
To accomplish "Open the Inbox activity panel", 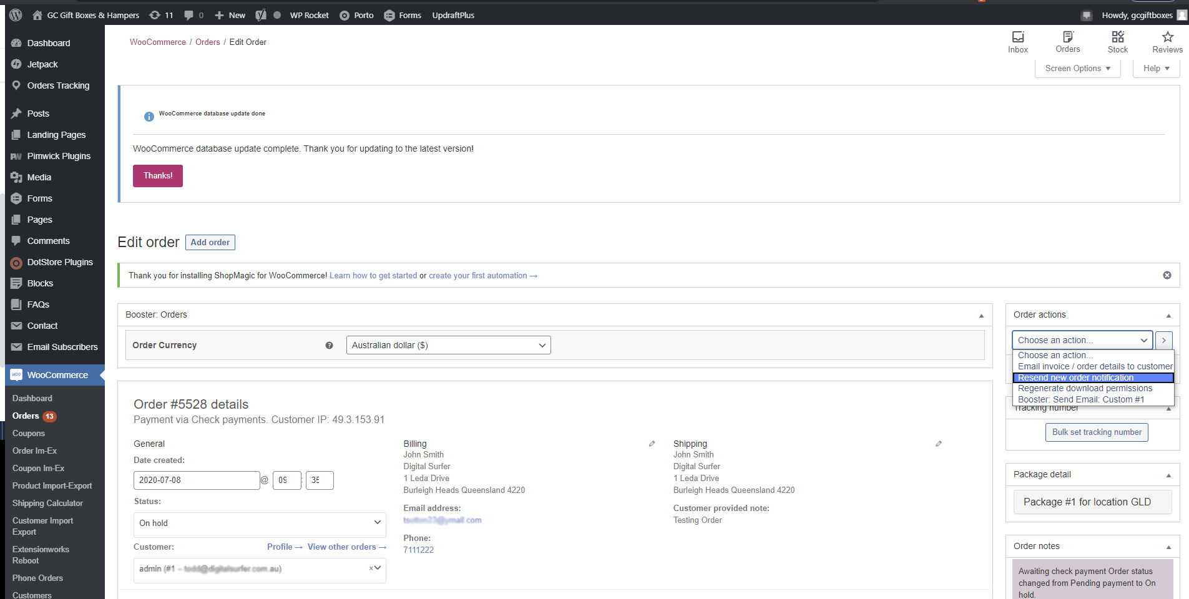I will (x=1018, y=42).
